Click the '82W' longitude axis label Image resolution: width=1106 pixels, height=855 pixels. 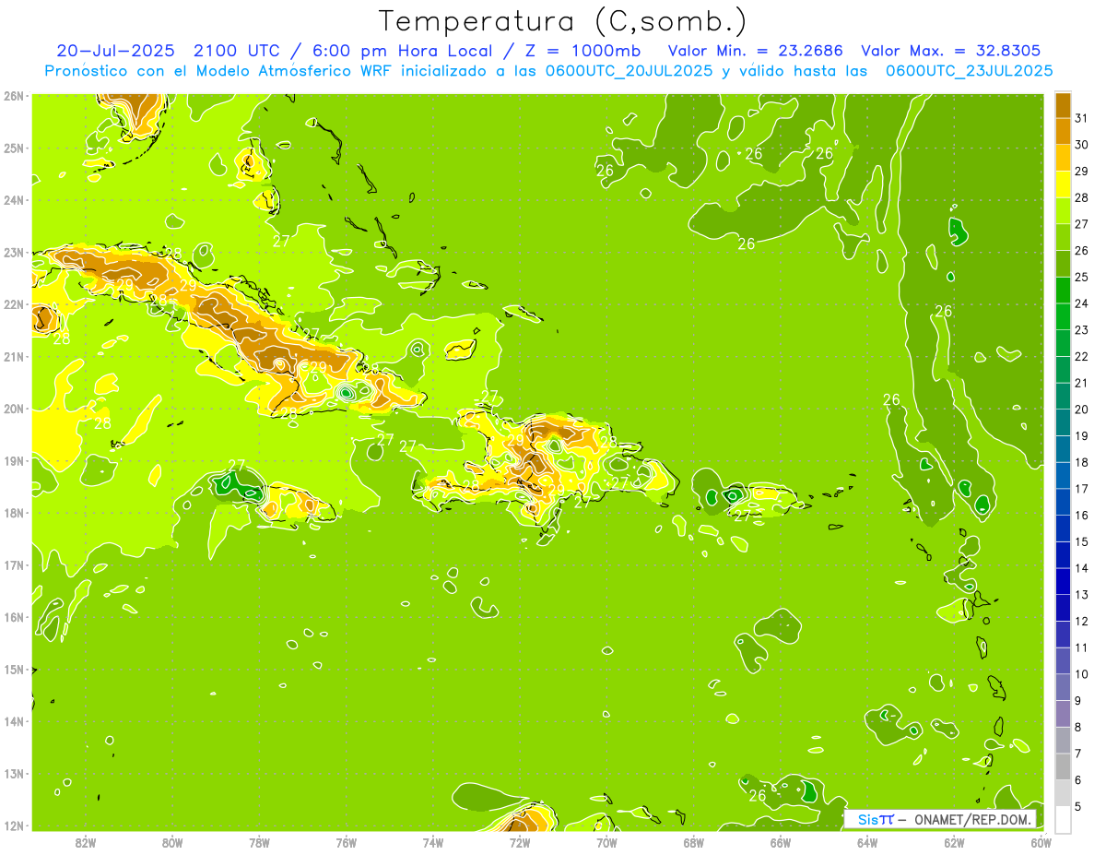(x=85, y=842)
